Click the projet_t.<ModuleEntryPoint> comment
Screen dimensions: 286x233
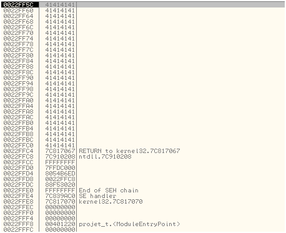point(129,224)
